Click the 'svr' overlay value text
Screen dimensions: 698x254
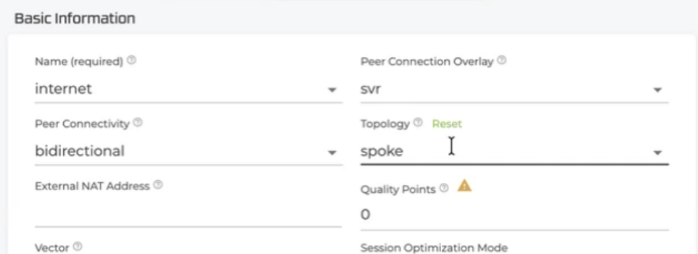pos(371,89)
